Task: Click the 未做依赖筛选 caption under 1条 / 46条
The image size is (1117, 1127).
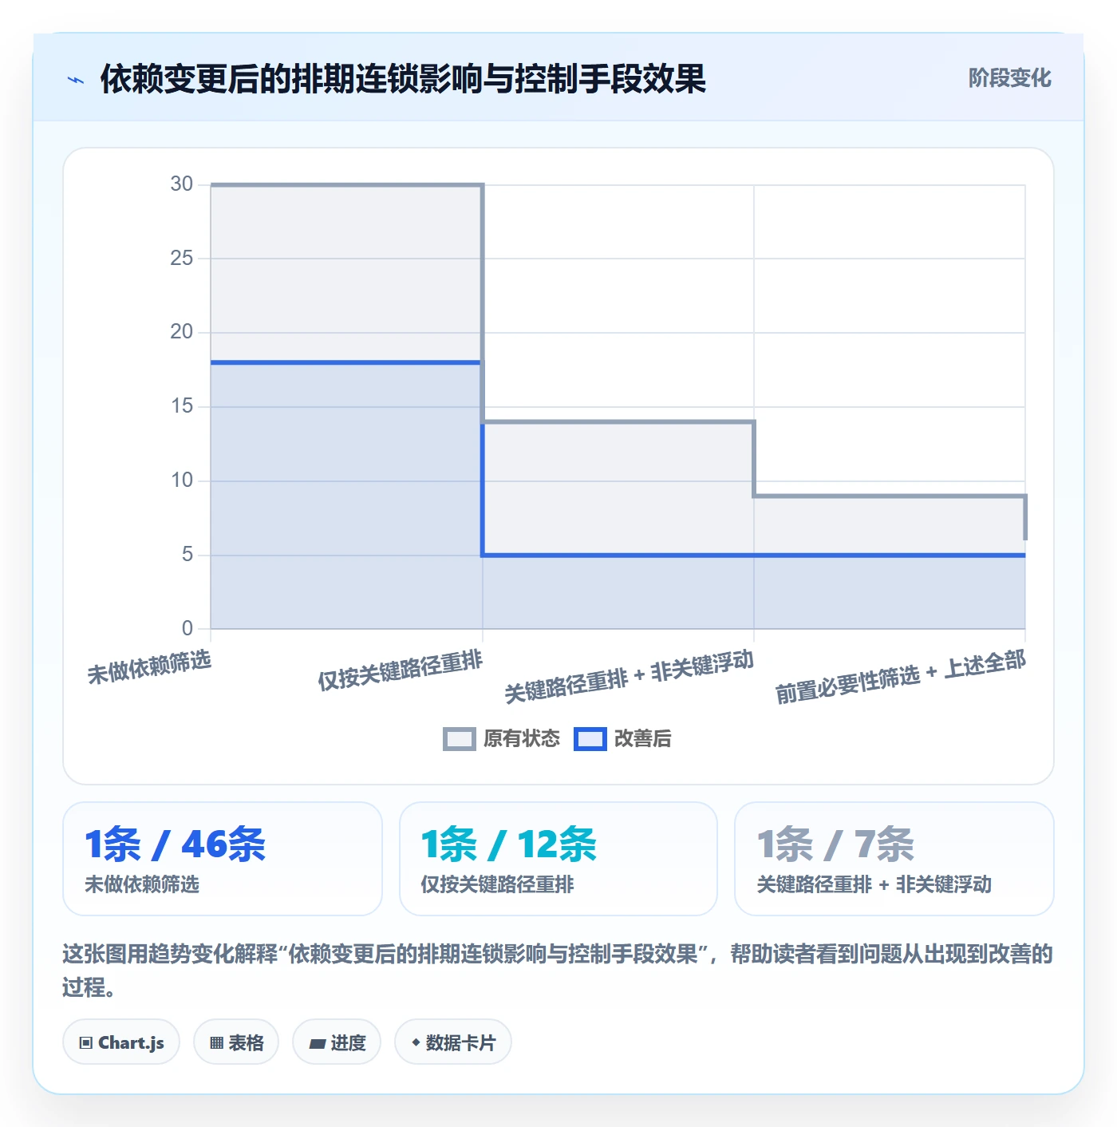Action: pyautogui.click(x=142, y=884)
